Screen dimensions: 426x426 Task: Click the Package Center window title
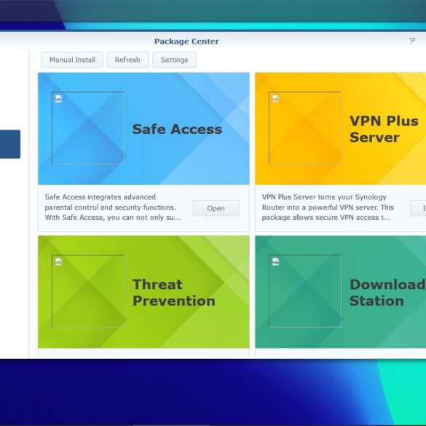pyautogui.click(x=186, y=42)
